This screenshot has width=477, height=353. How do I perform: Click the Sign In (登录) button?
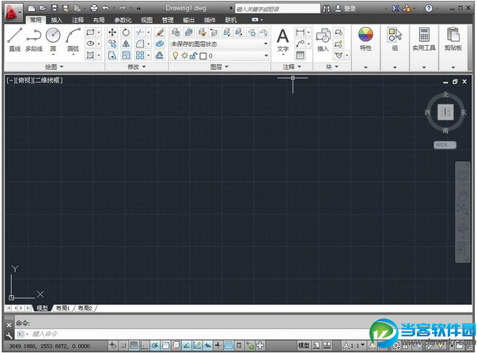point(346,9)
